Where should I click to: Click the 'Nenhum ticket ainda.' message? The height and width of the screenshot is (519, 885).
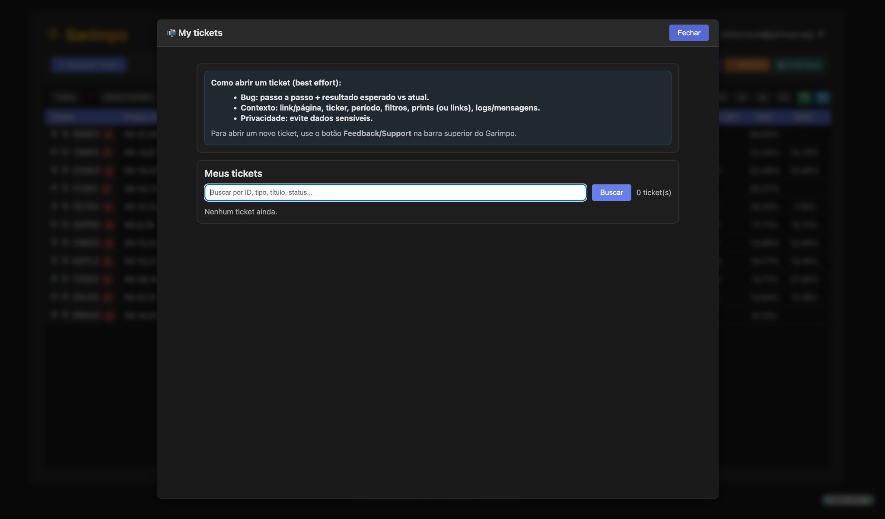[x=240, y=212]
